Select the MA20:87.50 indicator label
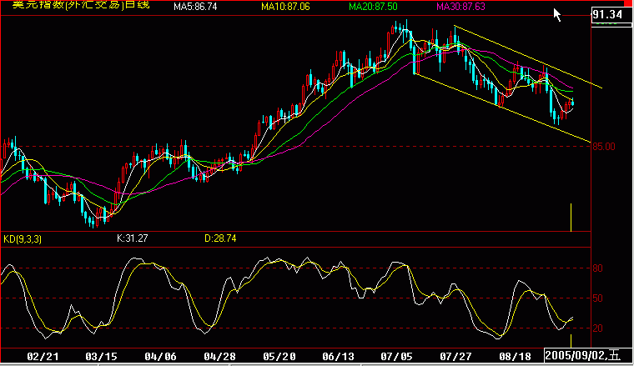634x366 pixels. (x=373, y=7)
